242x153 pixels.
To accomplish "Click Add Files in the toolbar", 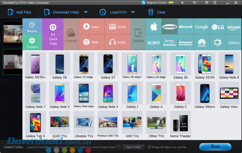I will (x=20, y=12).
